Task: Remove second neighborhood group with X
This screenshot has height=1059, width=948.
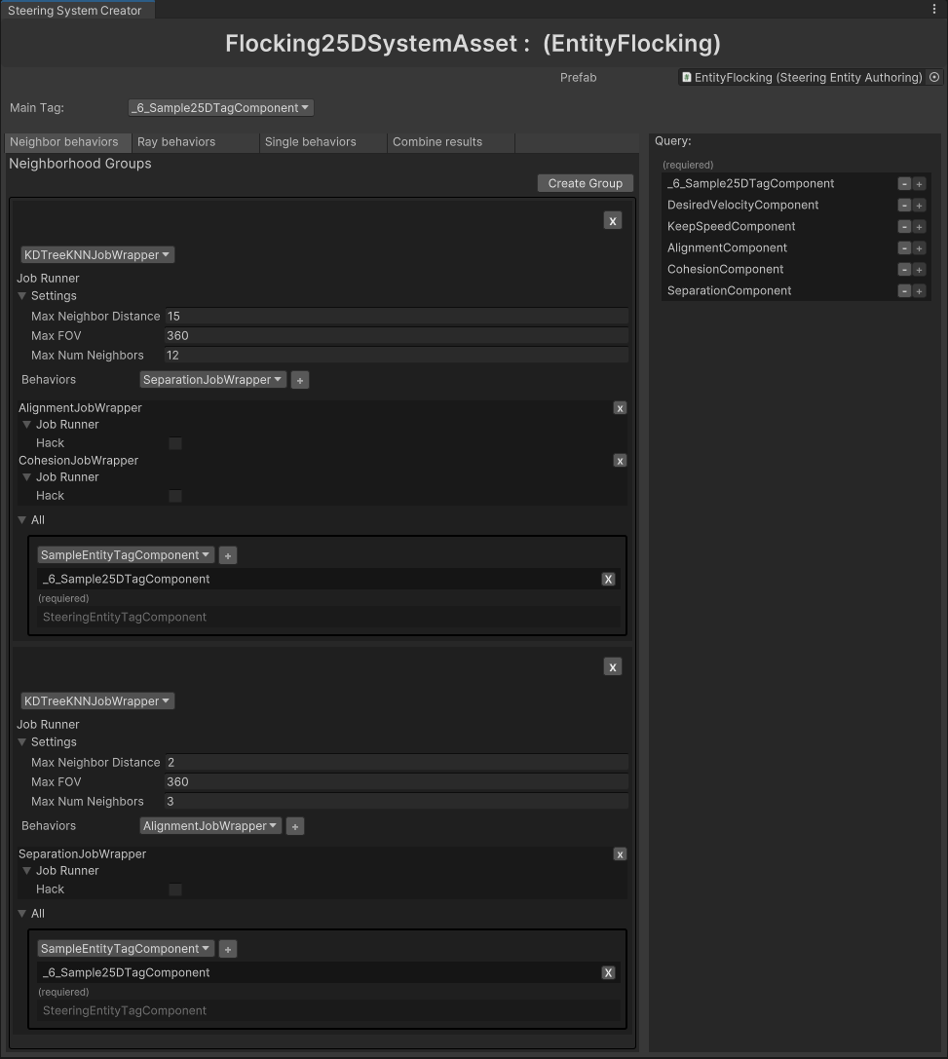Action: tap(612, 667)
